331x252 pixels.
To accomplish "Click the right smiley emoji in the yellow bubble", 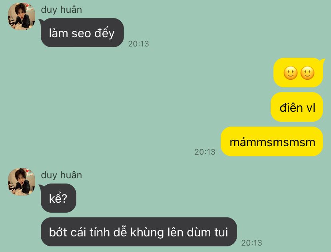I will 307,73.
